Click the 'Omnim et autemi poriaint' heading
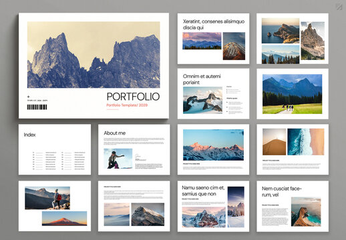This screenshot has height=240, width=346. [202, 79]
